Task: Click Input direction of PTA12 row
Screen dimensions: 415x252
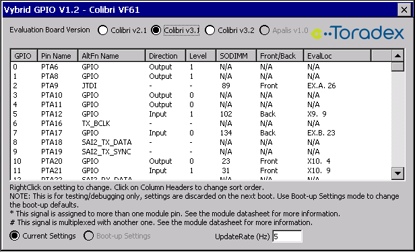Action: coord(158,114)
